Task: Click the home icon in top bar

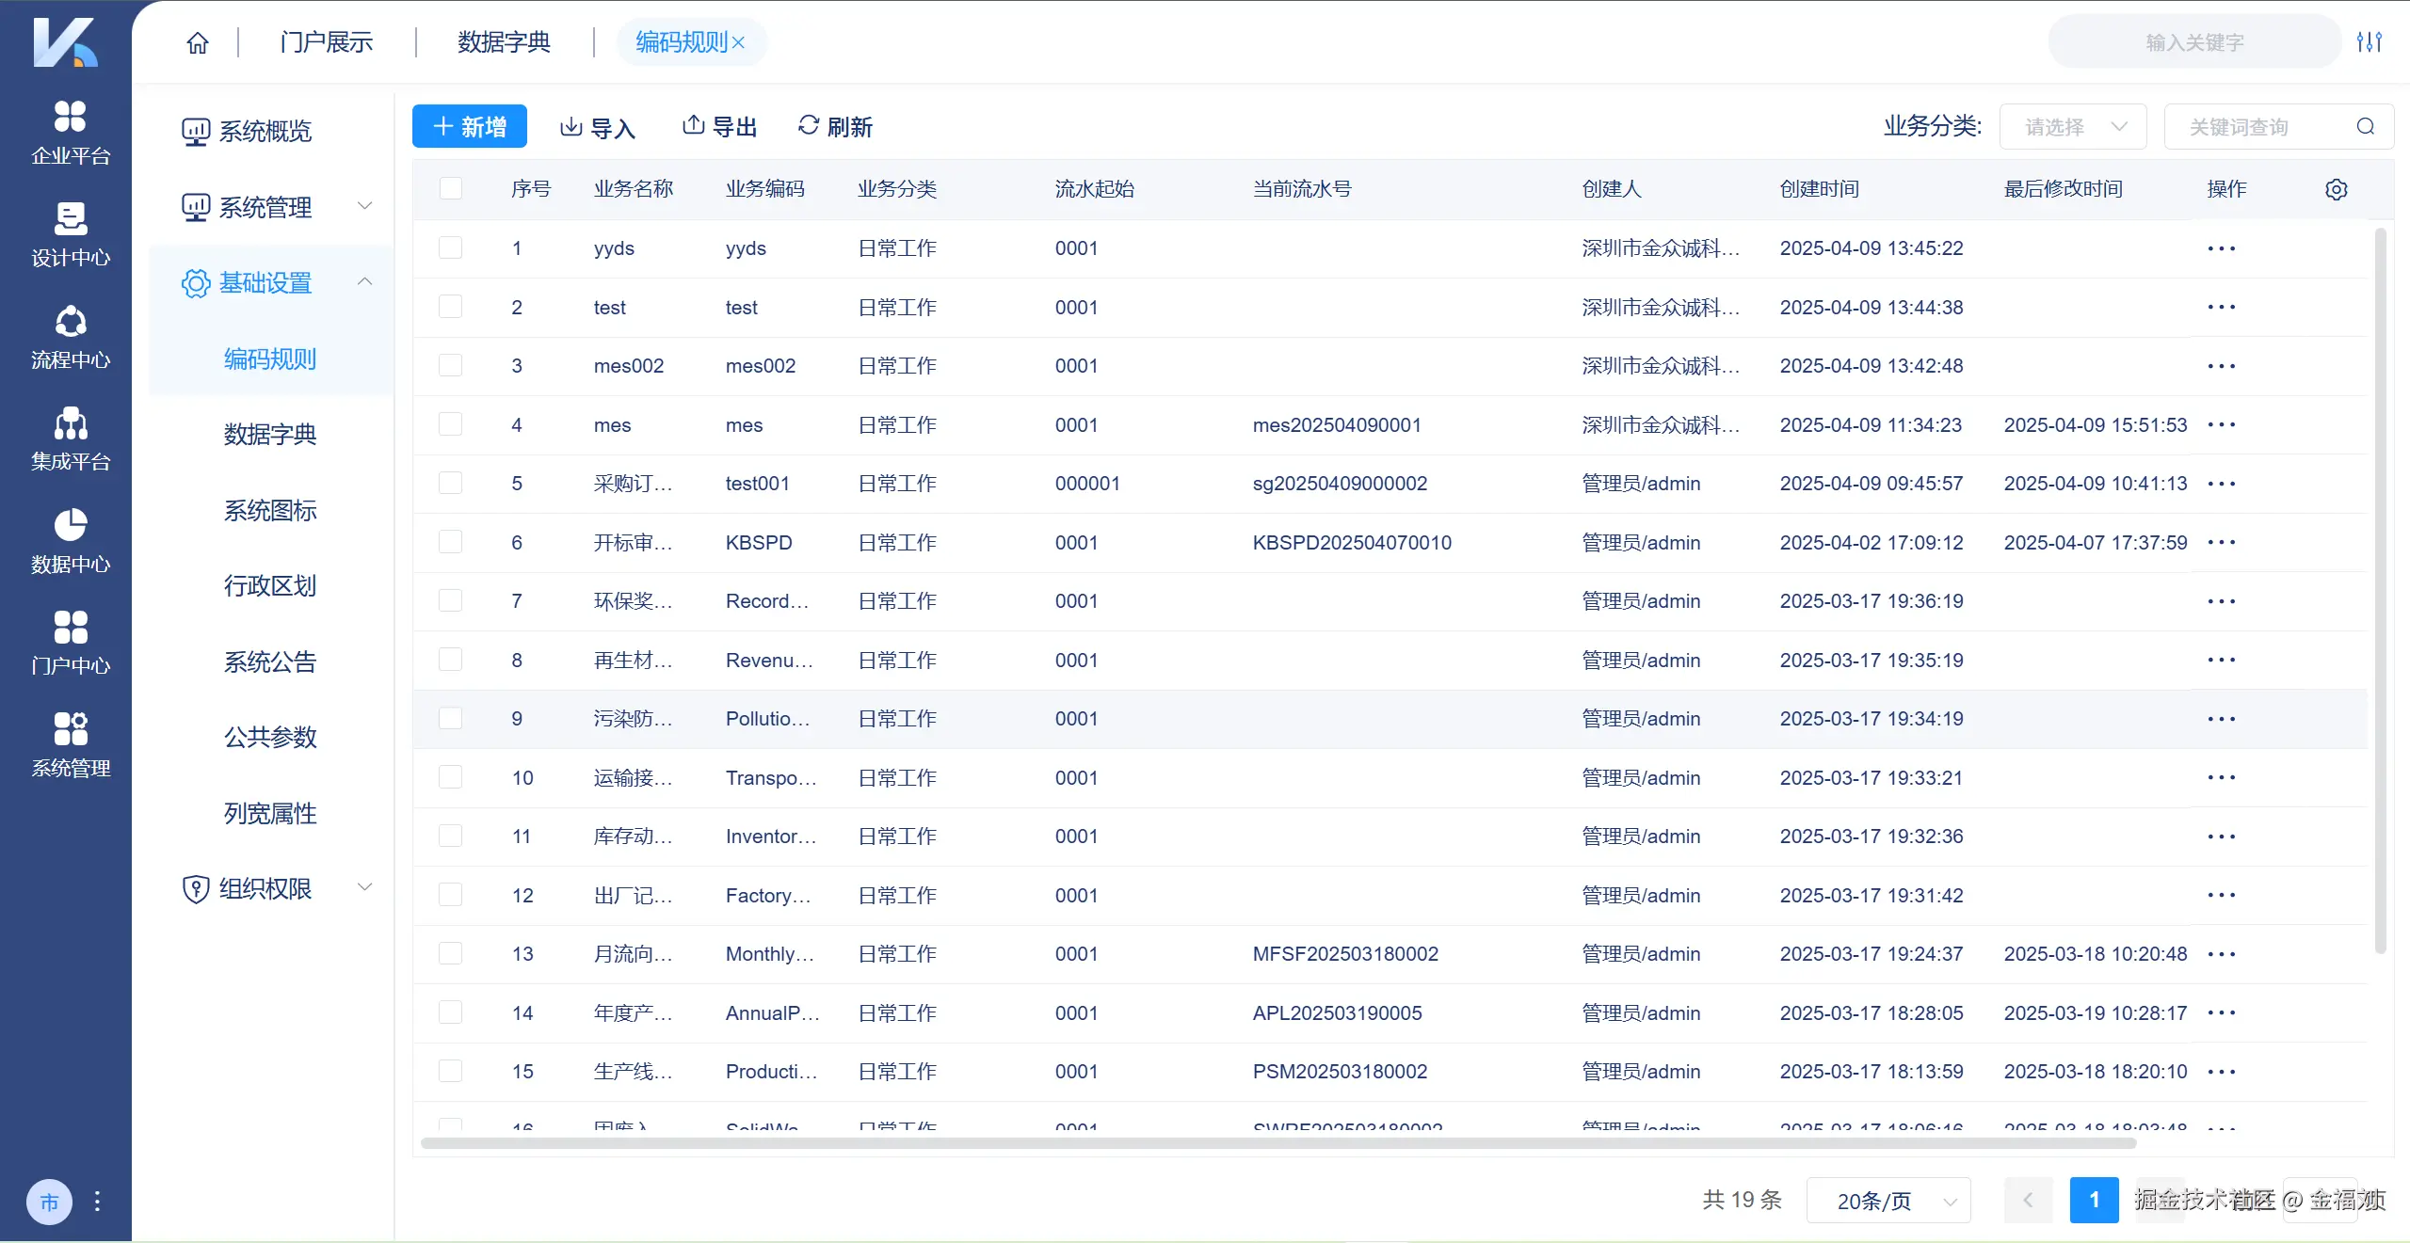Action: pyautogui.click(x=198, y=43)
